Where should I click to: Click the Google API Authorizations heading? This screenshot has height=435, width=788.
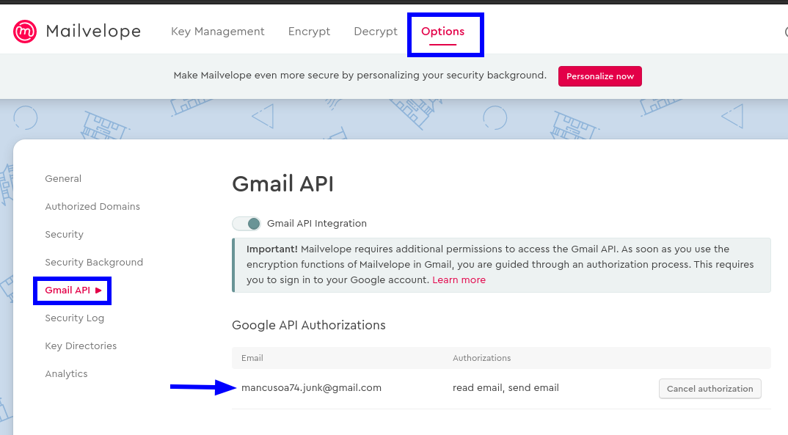click(309, 325)
